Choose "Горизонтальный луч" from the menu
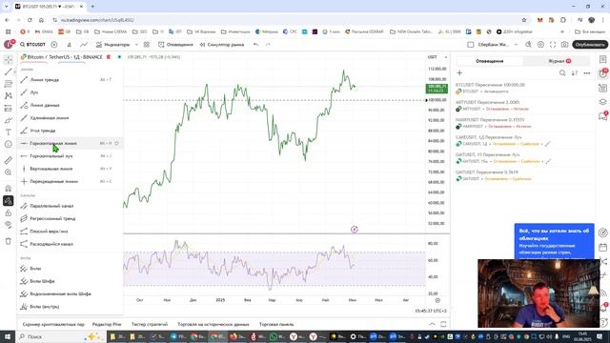Screen dimensions: 610x343 tap(70, 156)
